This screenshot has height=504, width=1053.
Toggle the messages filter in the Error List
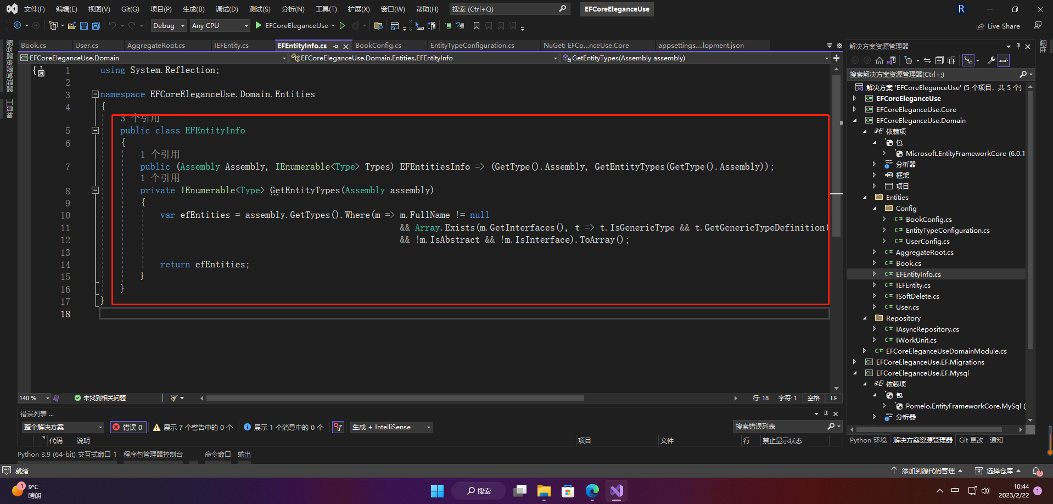[283, 427]
